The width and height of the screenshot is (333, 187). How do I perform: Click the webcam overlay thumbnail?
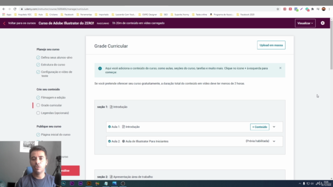pyautogui.click(x=31, y=164)
